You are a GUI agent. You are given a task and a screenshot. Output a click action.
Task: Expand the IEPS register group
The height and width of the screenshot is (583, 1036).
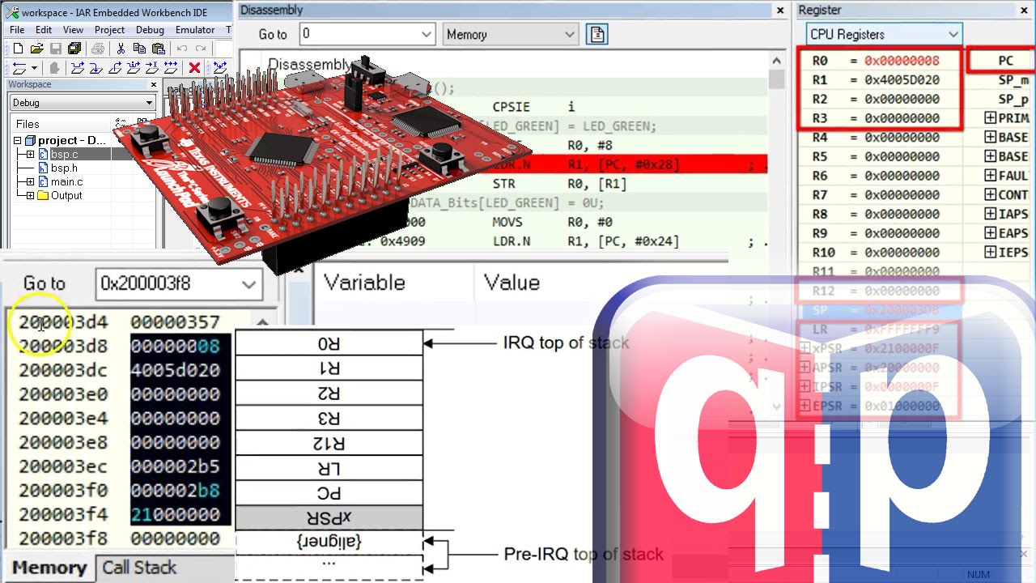pos(990,253)
